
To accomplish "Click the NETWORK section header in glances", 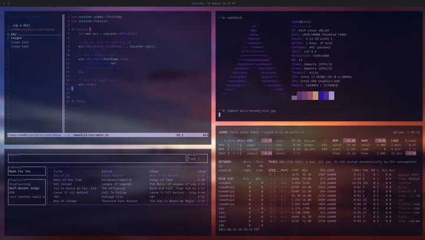I will [225, 162].
